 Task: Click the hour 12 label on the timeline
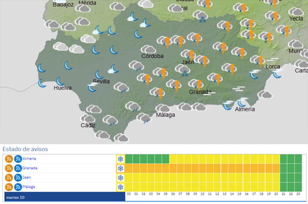[217, 195]
